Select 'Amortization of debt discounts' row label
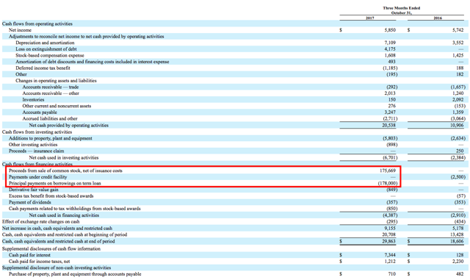 (x=93, y=62)
